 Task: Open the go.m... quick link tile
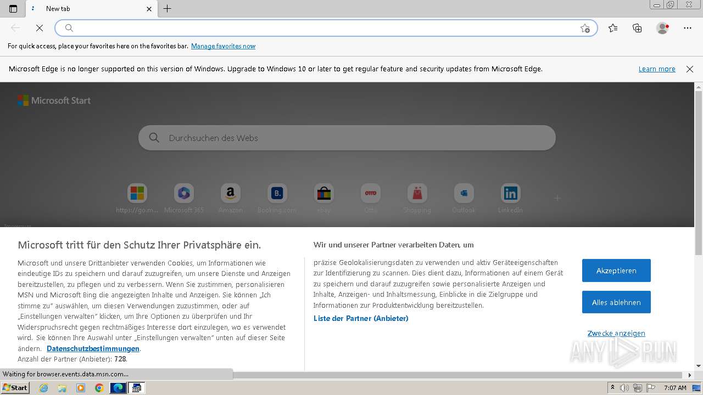click(137, 199)
